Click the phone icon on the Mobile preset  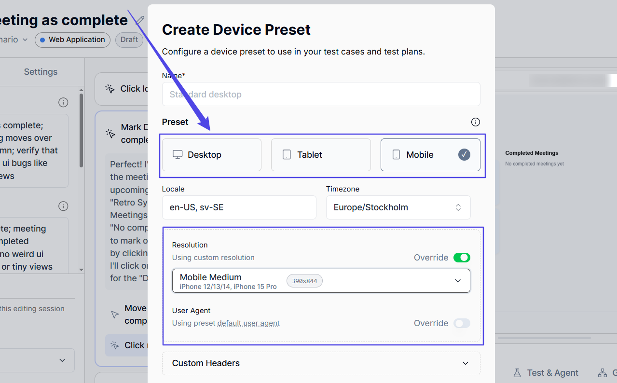click(x=396, y=155)
